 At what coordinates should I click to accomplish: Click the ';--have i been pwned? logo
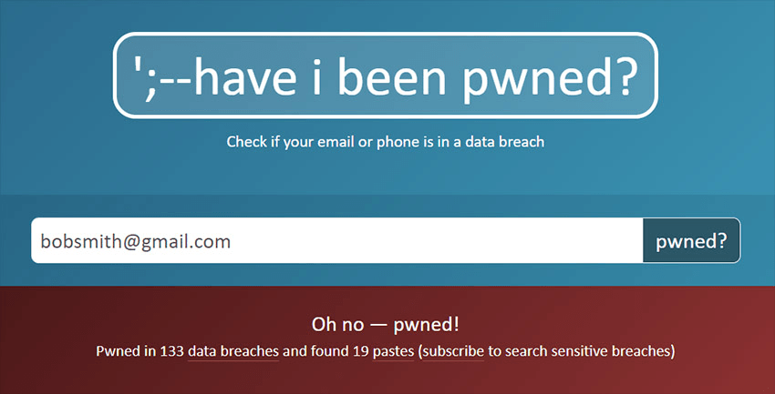click(x=385, y=76)
